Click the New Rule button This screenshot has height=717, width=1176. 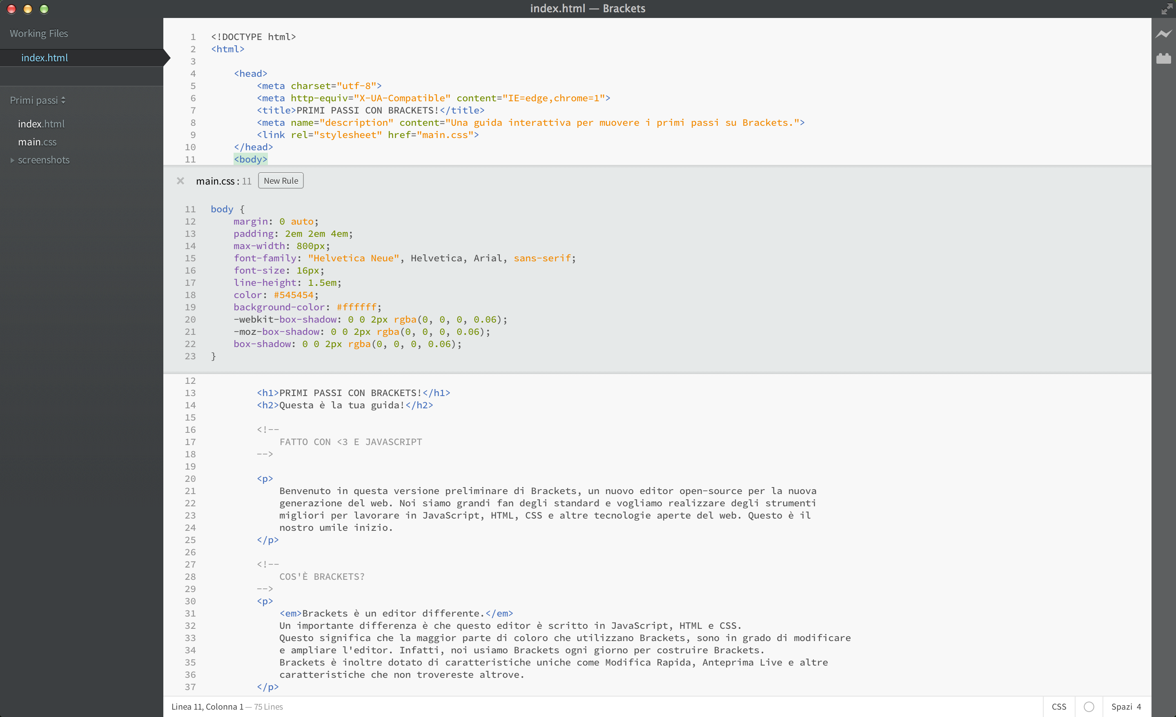coord(281,181)
